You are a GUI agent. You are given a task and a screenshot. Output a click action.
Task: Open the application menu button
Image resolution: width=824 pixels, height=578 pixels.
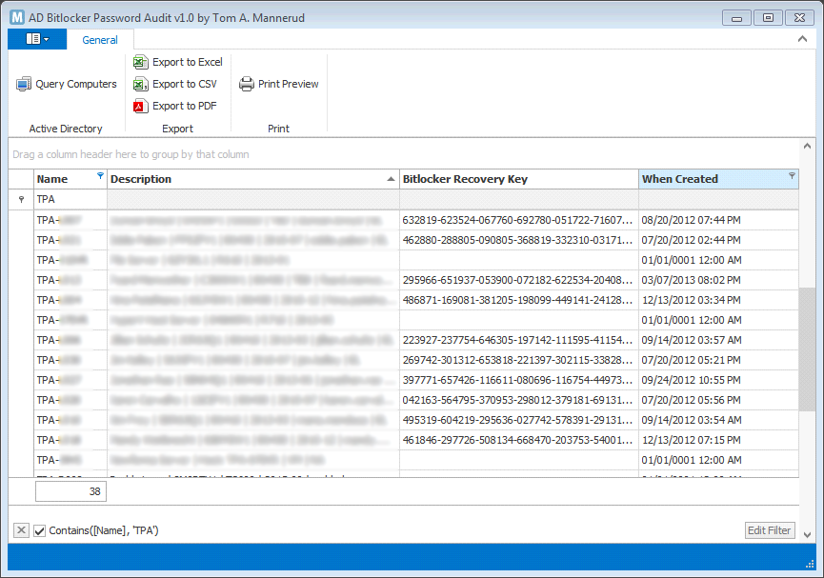[x=37, y=39]
